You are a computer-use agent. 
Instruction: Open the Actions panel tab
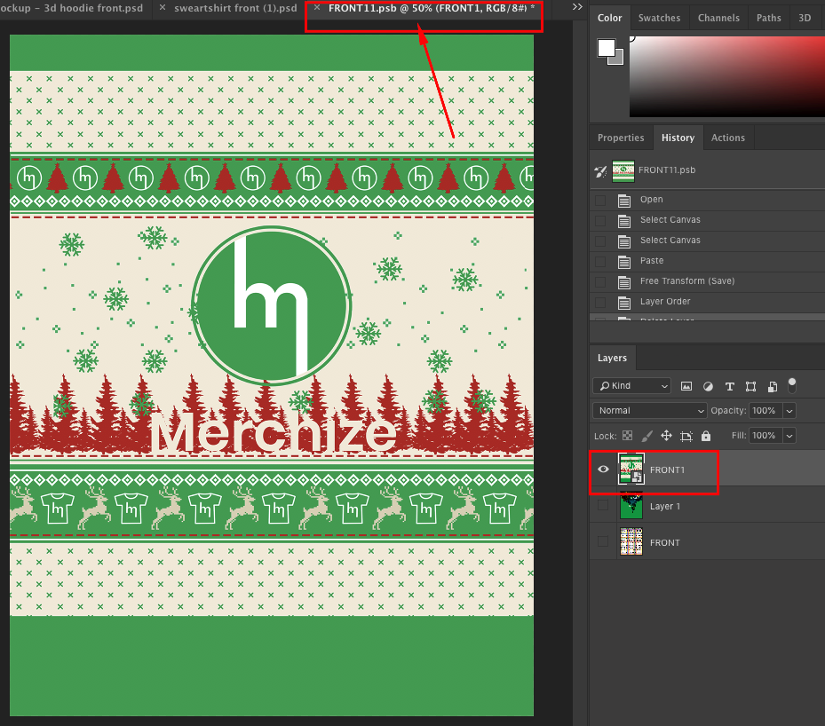(x=728, y=138)
